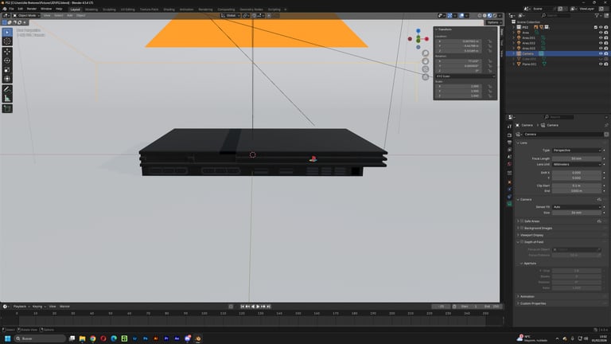
Task: Select the Add Cube tool
Action: click(x=7, y=108)
